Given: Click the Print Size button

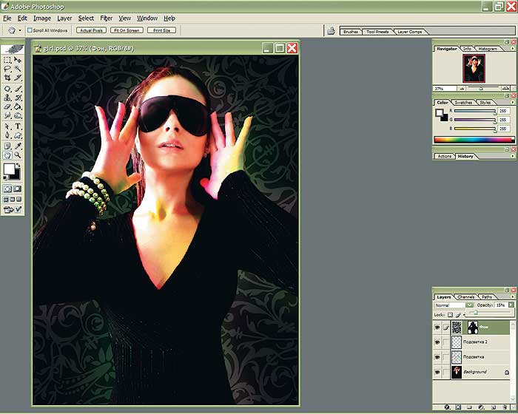Looking at the screenshot, I should pos(161,30).
